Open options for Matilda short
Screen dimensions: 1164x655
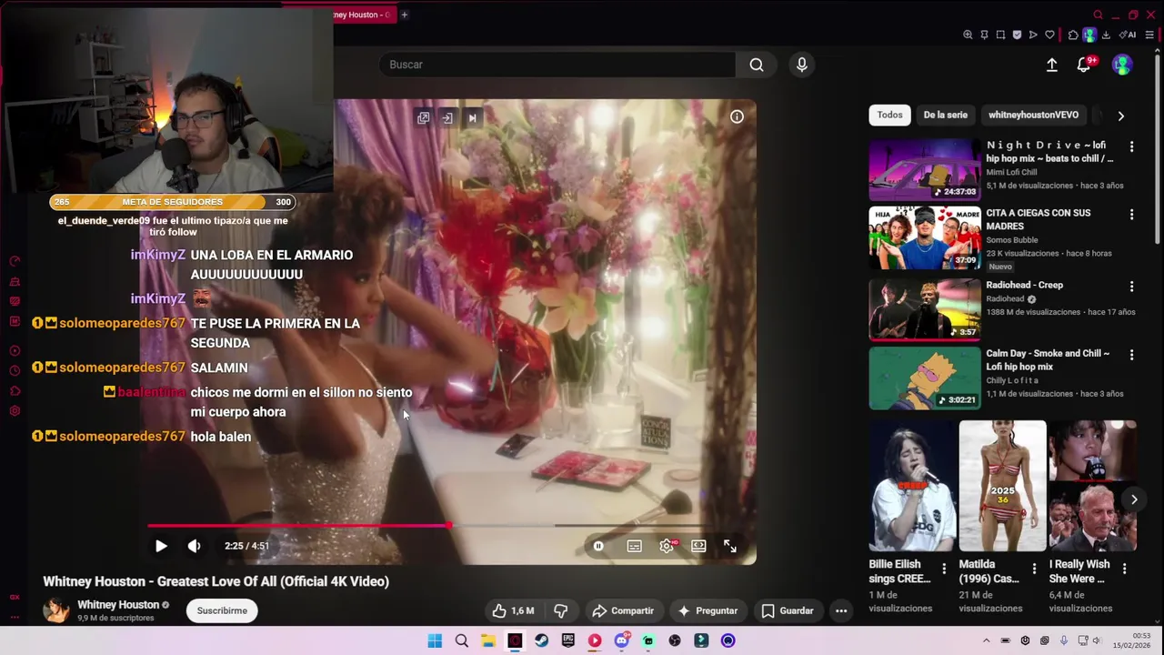[x=1034, y=569]
